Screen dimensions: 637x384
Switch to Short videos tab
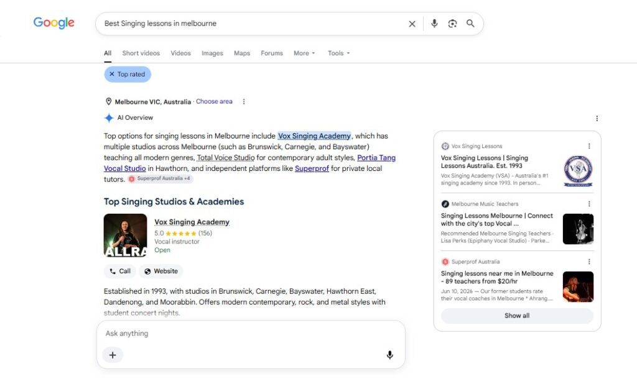click(141, 53)
